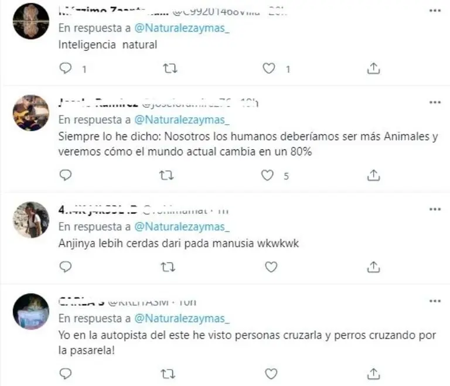The height and width of the screenshot is (386, 450).
Task: Open @Naturalezaymas_ link in first reply
Action: point(182,28)
